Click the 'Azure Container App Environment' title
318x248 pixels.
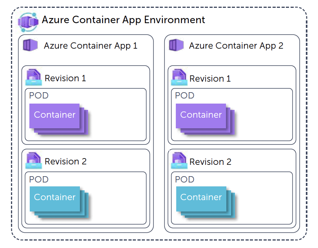[123, 20]
